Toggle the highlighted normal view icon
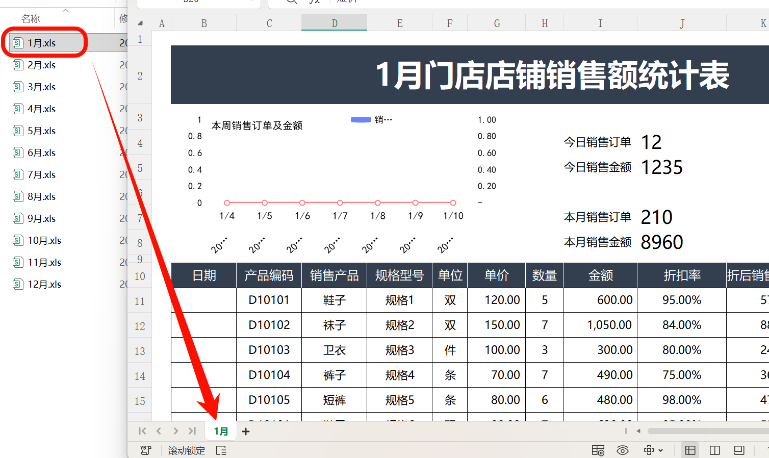The image size is (769, 458). coord(690,450)
